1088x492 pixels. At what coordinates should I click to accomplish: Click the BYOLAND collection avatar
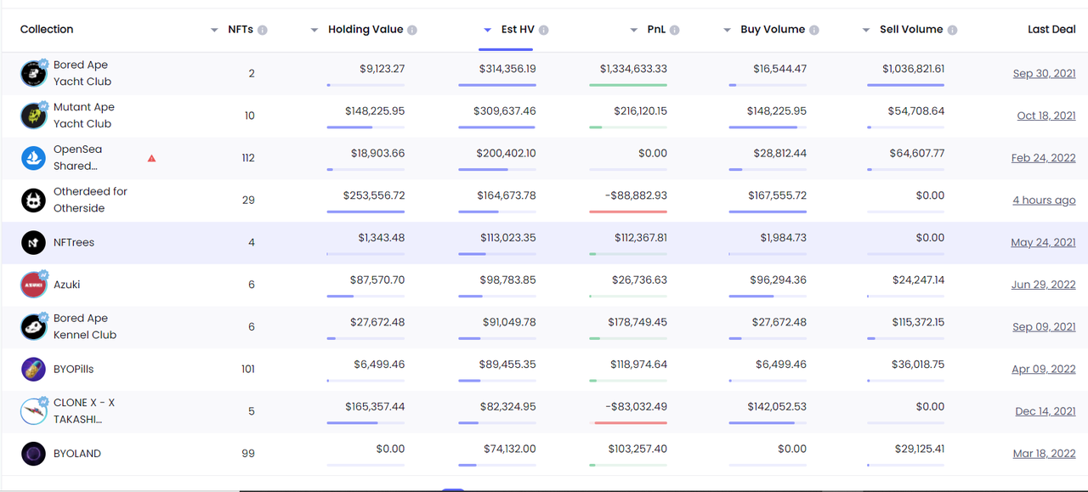34,454
